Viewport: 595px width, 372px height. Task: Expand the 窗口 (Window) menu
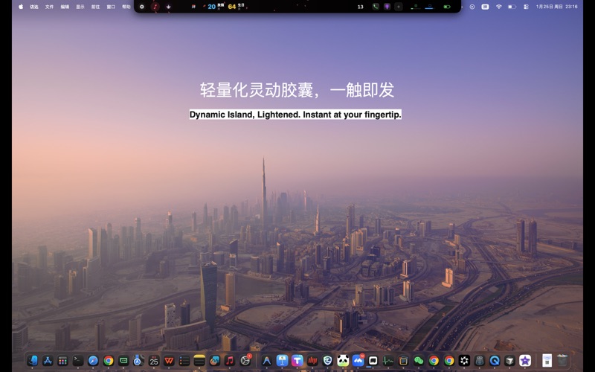[111, 7]
